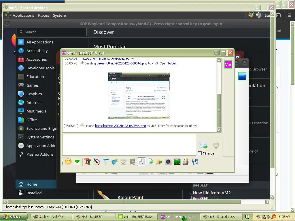Switch to VM4 - BeeBEEP 5.8.4 taskbar item
Viewport: 295px width, 221px height.
point(136,217)
